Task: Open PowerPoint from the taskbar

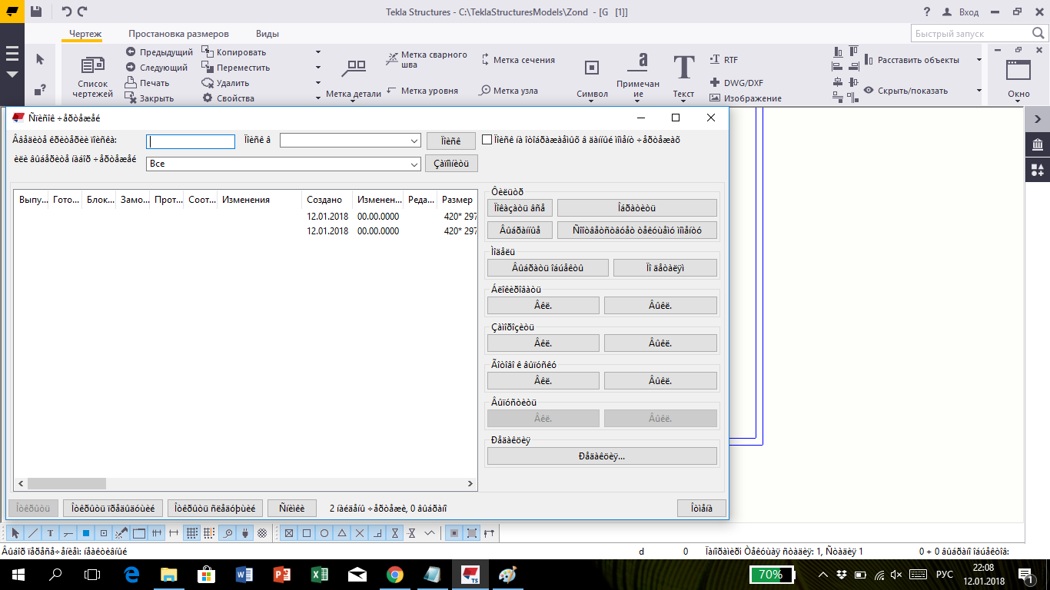Action: click(282, 575)
